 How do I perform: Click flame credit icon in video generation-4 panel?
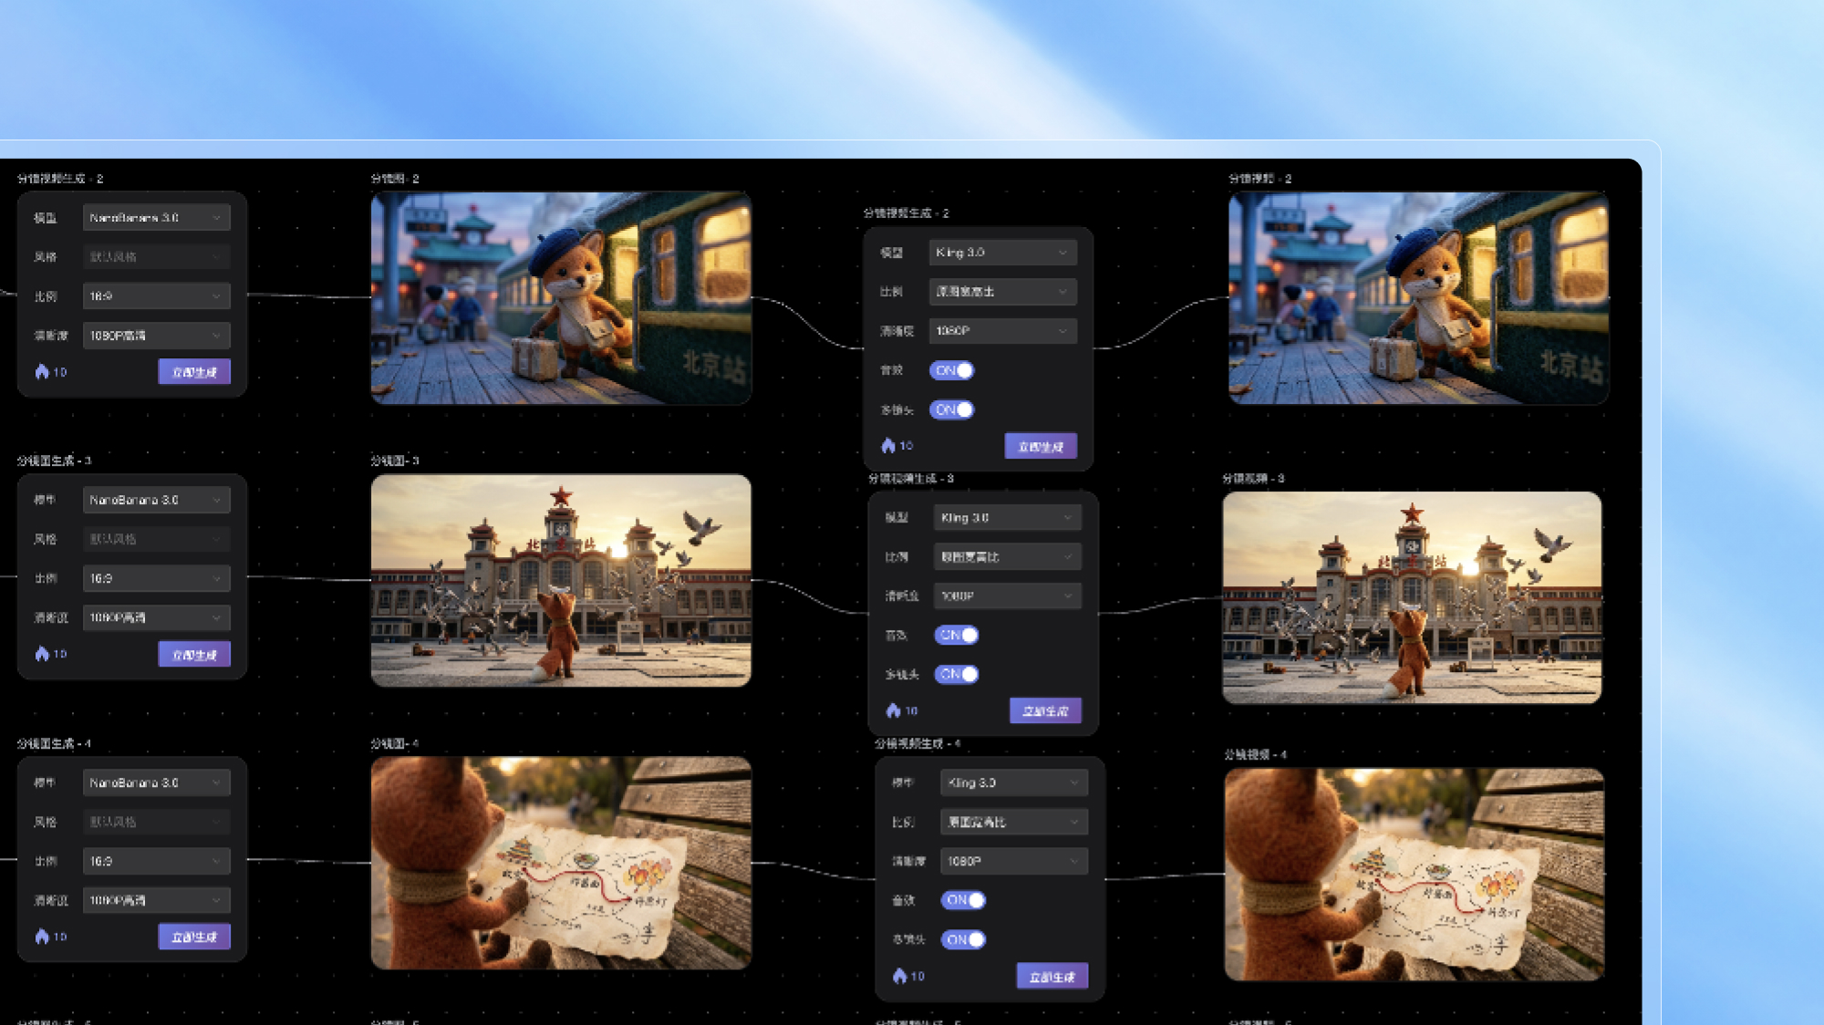click(900, 976)
